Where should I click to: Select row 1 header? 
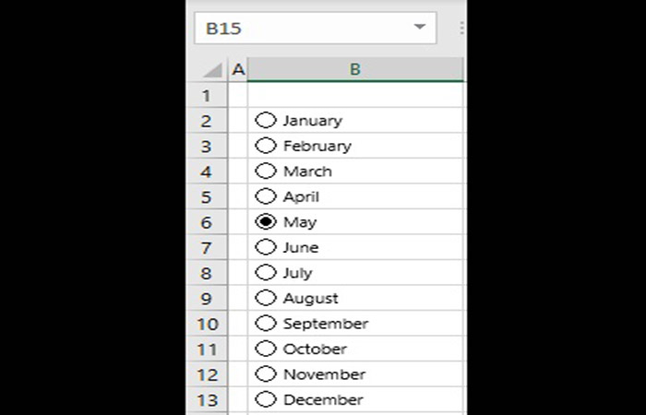tap(206, 95)
